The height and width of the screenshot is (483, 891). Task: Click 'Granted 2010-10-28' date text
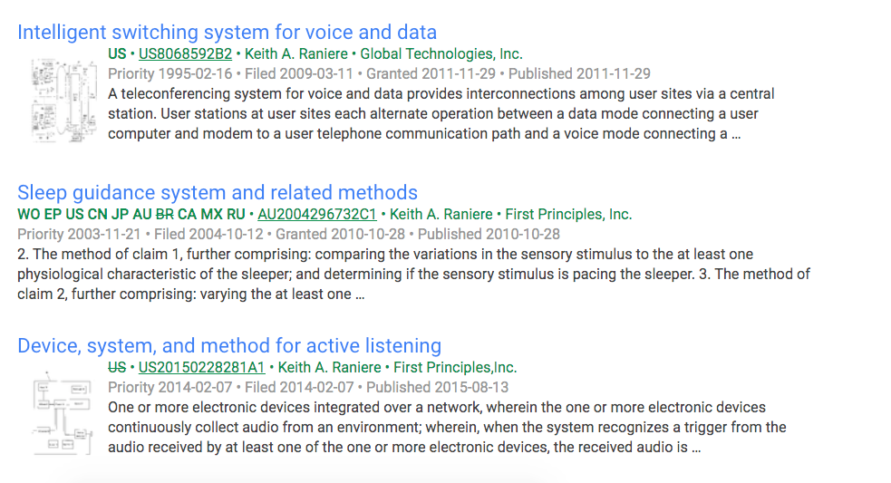tap(341, 234)
